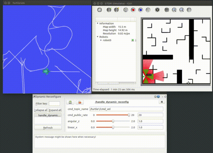Select the red thermal source tool
This screenshot has height=153, width=213.
tap(133, 10)
